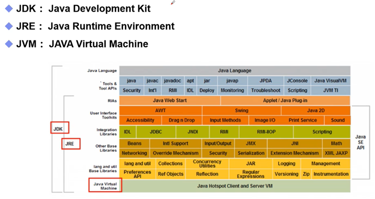Click the JRE bullet diamond icon

click(x=9, y=26)
